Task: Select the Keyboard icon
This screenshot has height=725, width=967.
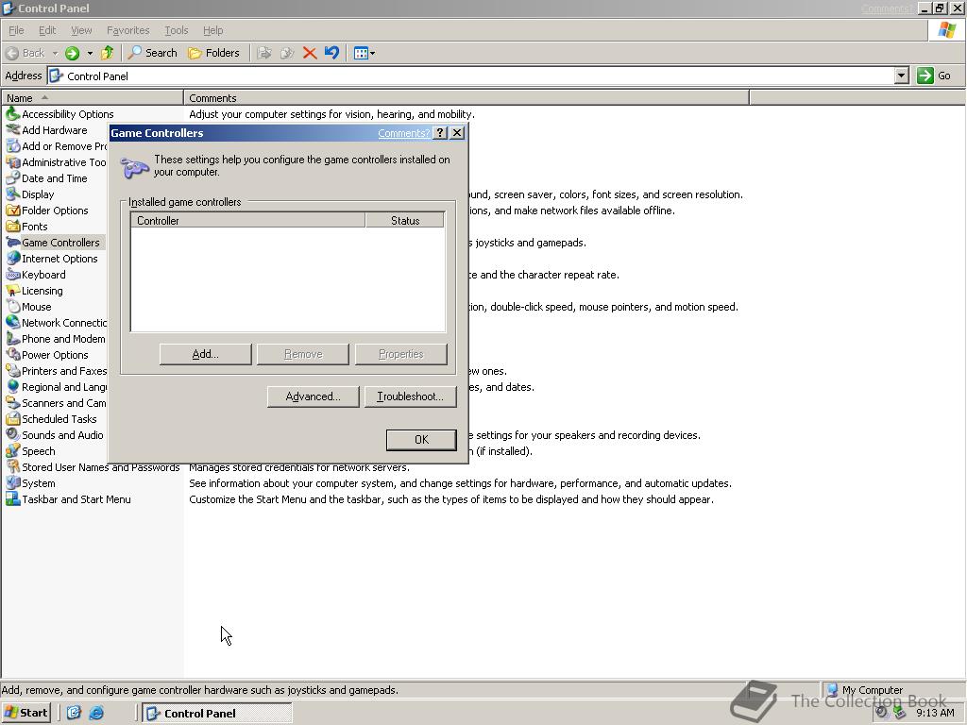Action: (x=12, y=275)
